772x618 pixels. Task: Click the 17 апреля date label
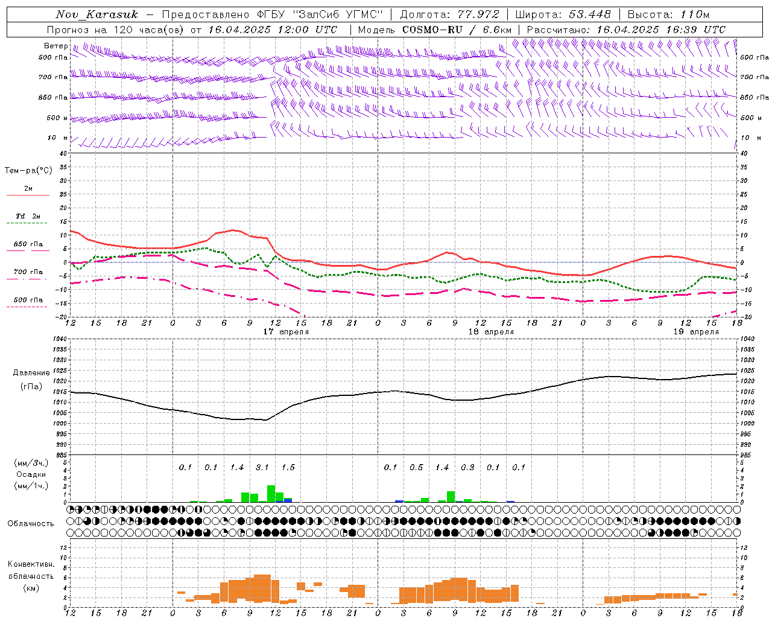click(x=286, y=332)
